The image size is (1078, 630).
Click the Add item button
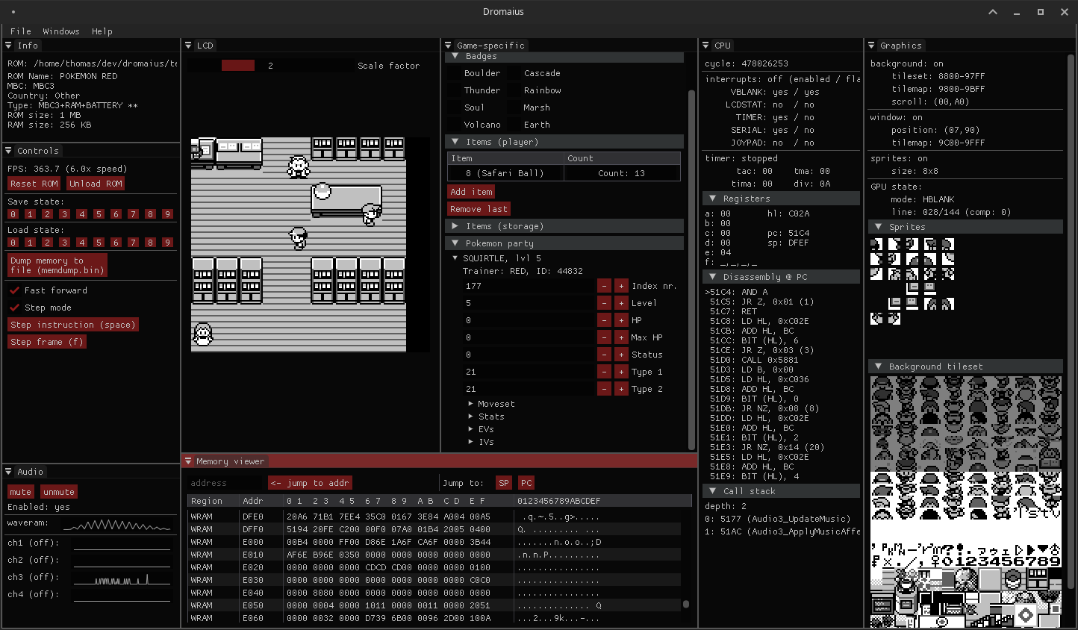pyautogui.click(x=471, y=192)
